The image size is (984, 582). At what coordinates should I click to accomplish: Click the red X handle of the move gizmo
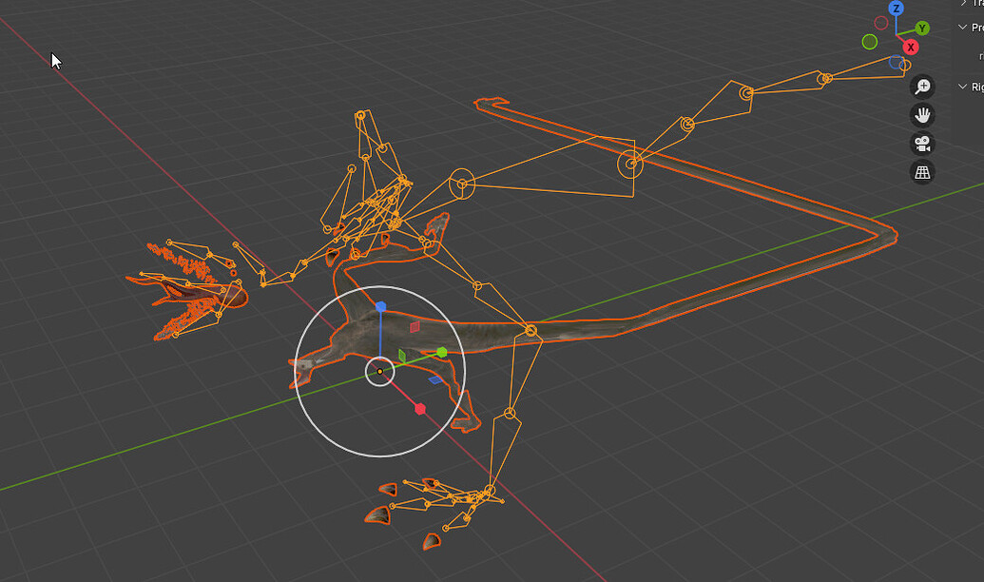coord(420,409)
